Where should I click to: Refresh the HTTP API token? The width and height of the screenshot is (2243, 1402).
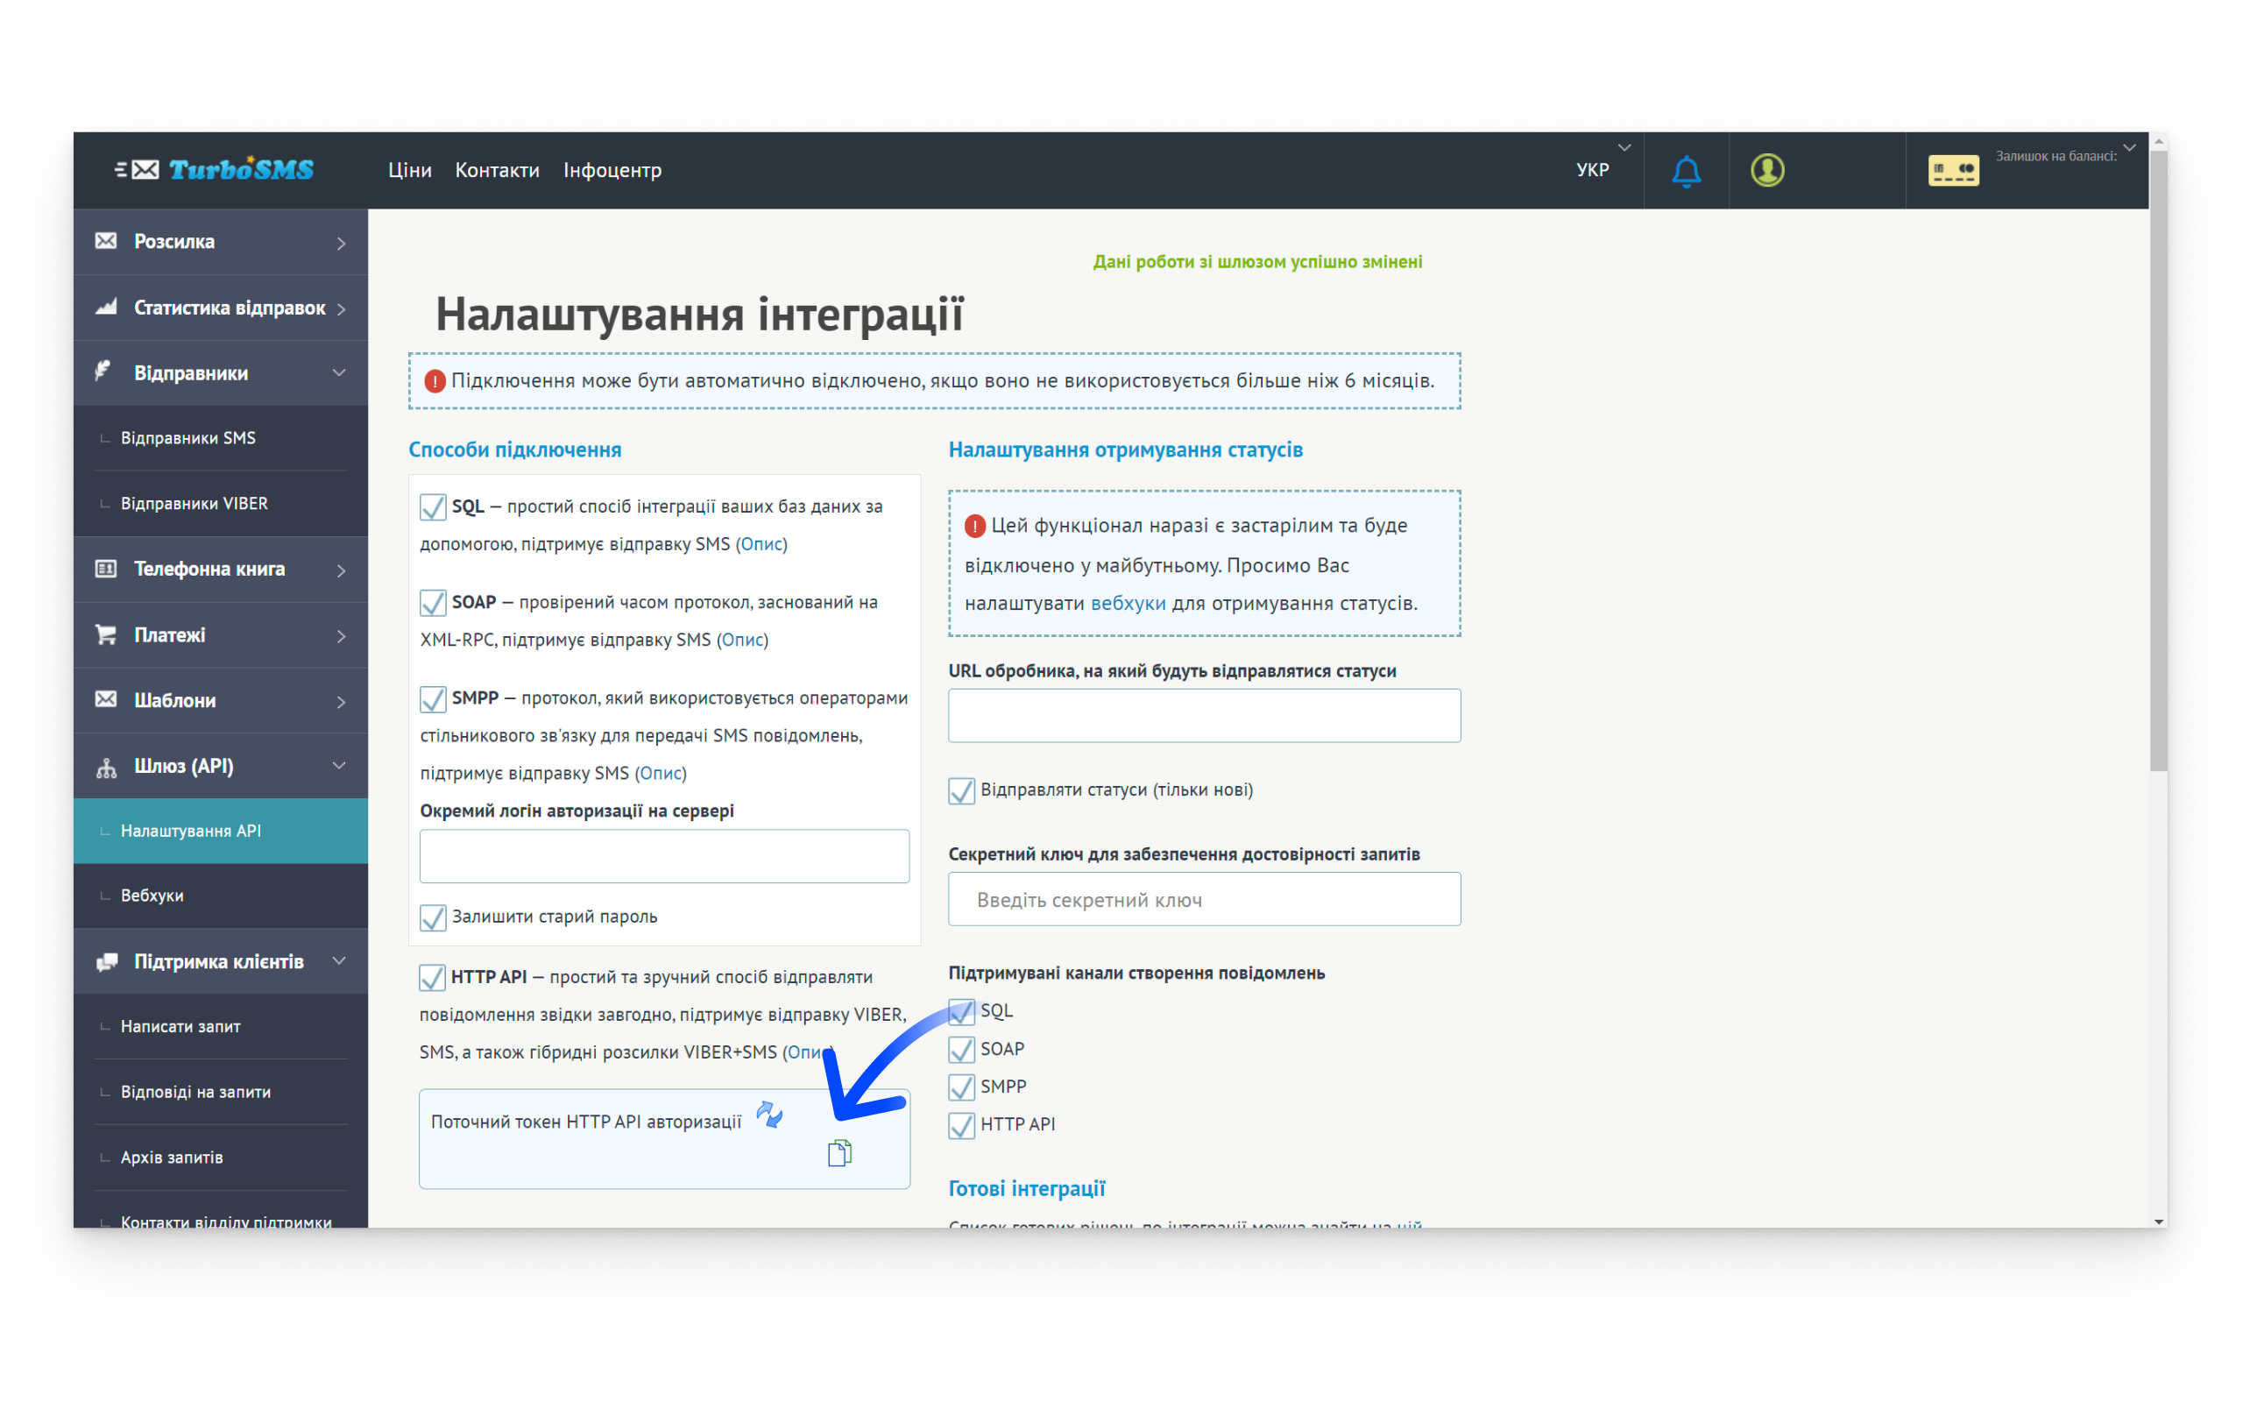(769, 1115)
